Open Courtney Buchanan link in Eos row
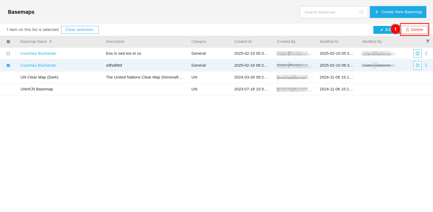The width and height of the screenshot is (433, 212). (38, 53)
